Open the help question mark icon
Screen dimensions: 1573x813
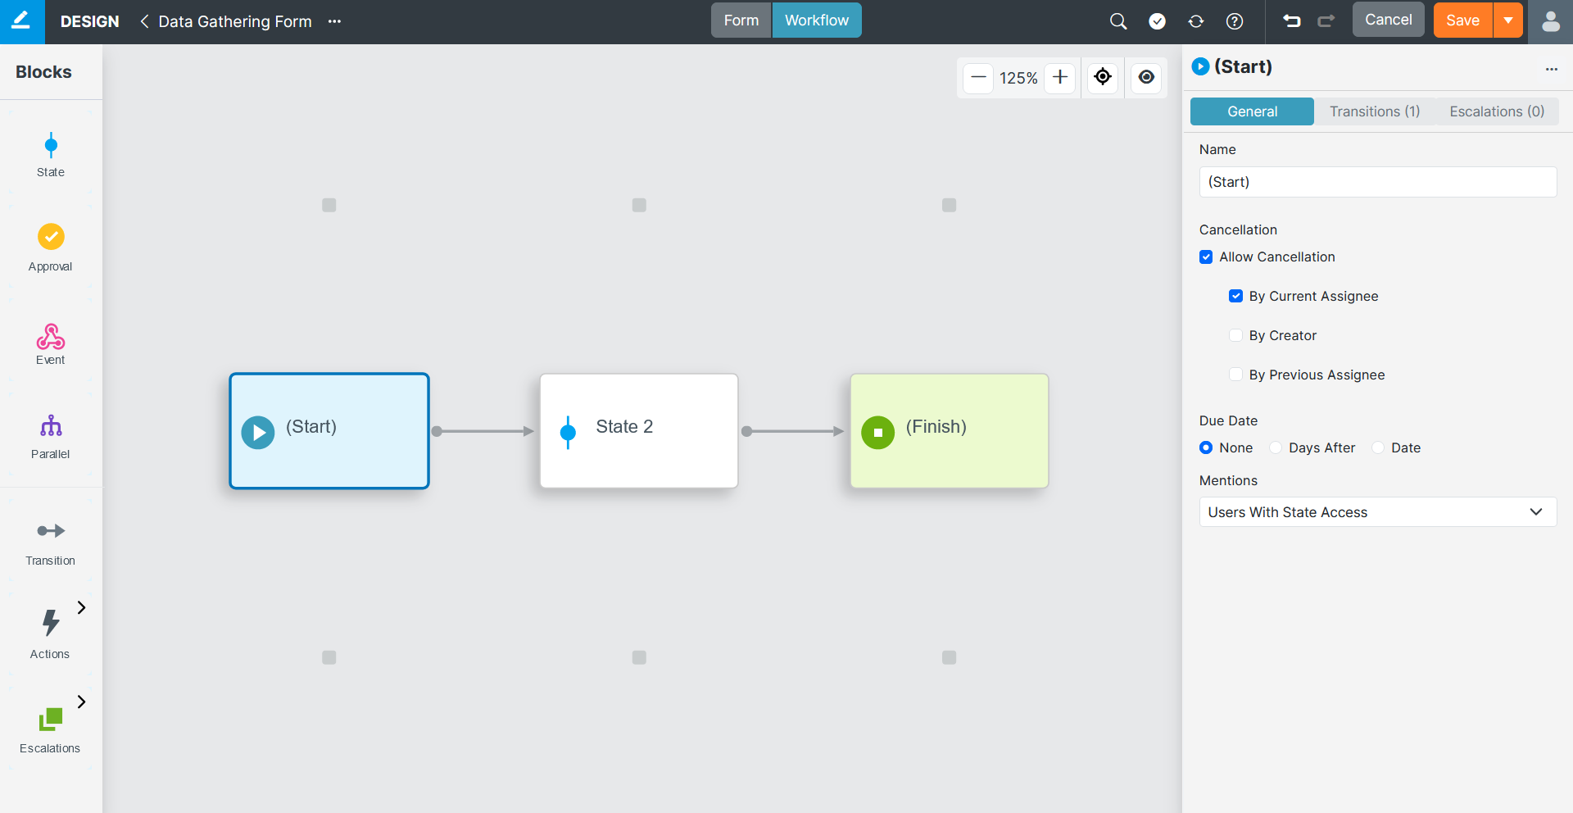point(1235,21)
